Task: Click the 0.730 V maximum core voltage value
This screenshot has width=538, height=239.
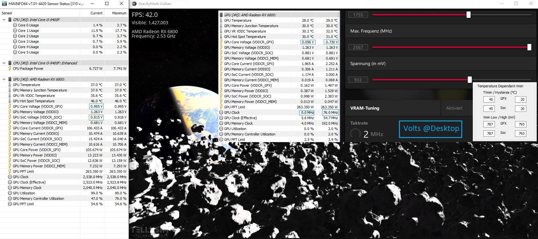Action: (331, 42)
